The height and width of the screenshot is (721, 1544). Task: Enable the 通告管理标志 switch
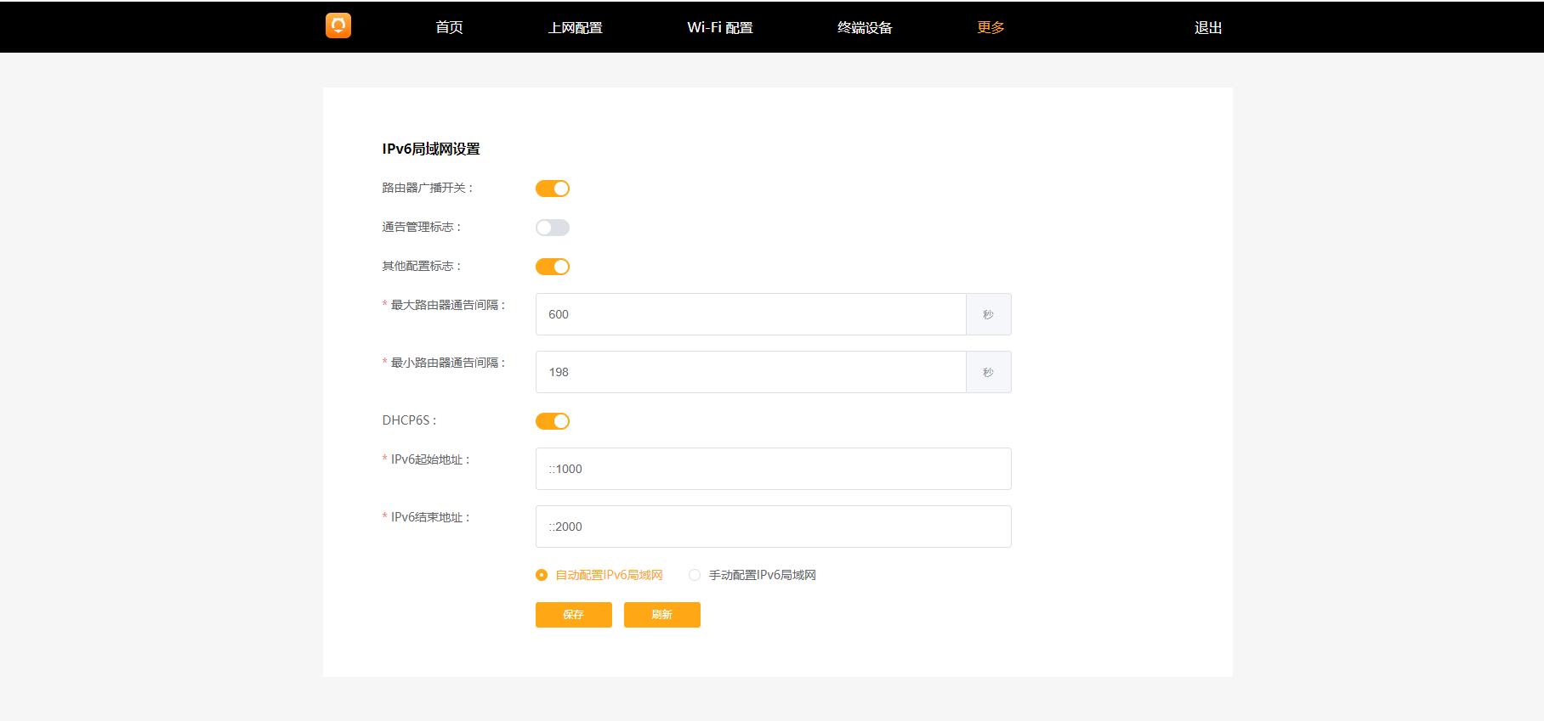point(553,228)
